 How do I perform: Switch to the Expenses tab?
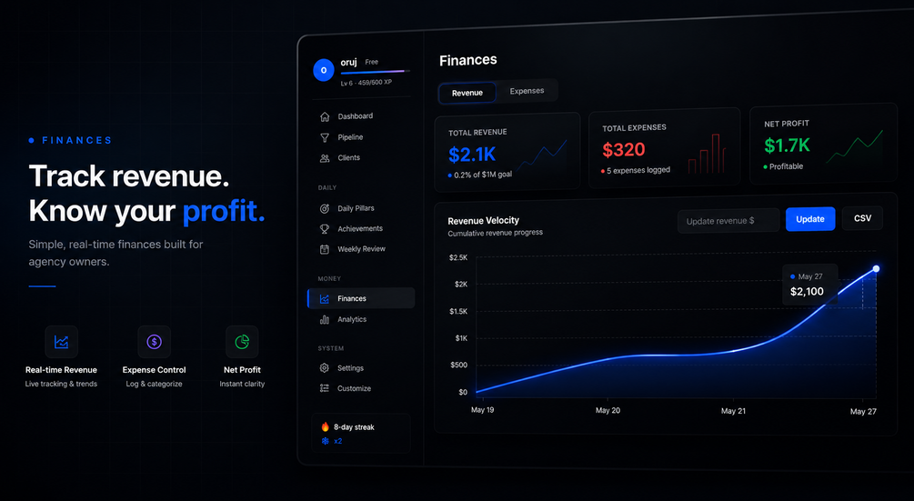pyautogui.click(x=527, y=91)
